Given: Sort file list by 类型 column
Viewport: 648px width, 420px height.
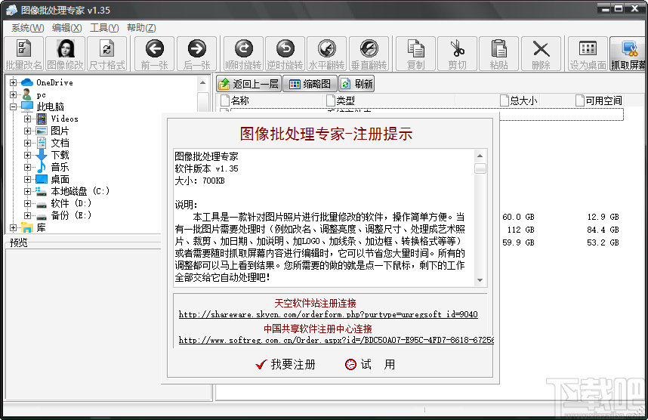Looking at the screenshot, I should 390,100.
